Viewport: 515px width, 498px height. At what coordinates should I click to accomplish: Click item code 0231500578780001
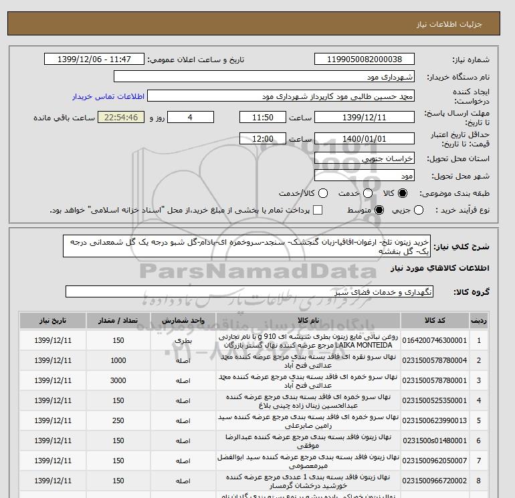[435, 380]
